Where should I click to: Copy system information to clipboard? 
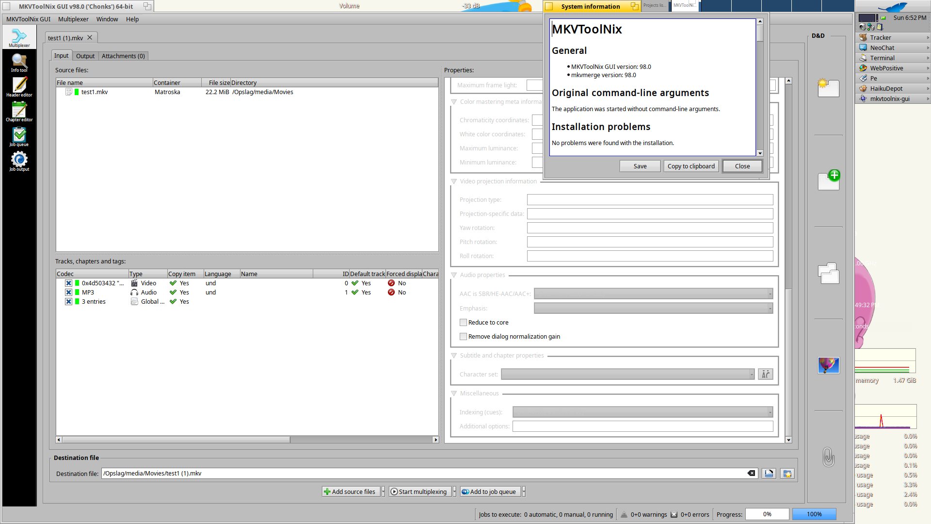coord(691,166)
